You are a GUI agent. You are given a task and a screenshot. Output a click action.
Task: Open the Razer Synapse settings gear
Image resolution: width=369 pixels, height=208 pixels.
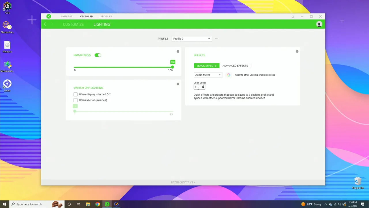click(293, 16)
